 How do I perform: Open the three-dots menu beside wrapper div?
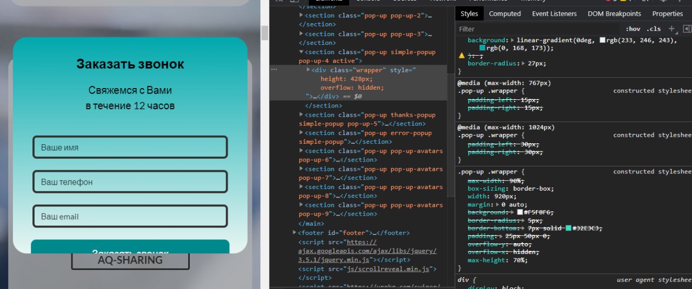click(274, 70)
